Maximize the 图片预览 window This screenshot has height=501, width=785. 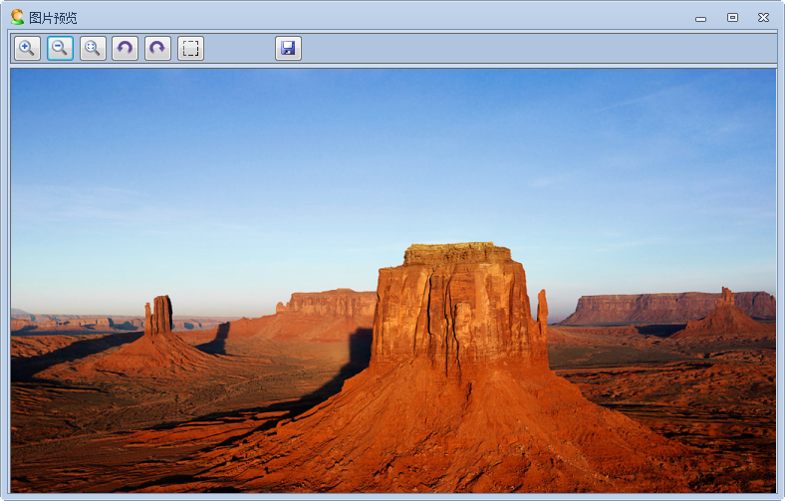point(732,18)
